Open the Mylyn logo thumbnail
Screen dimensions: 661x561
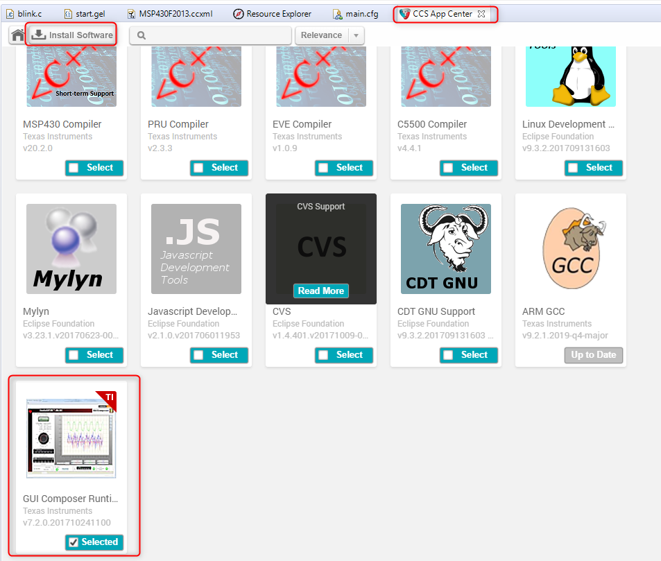[x=71, y=249]
